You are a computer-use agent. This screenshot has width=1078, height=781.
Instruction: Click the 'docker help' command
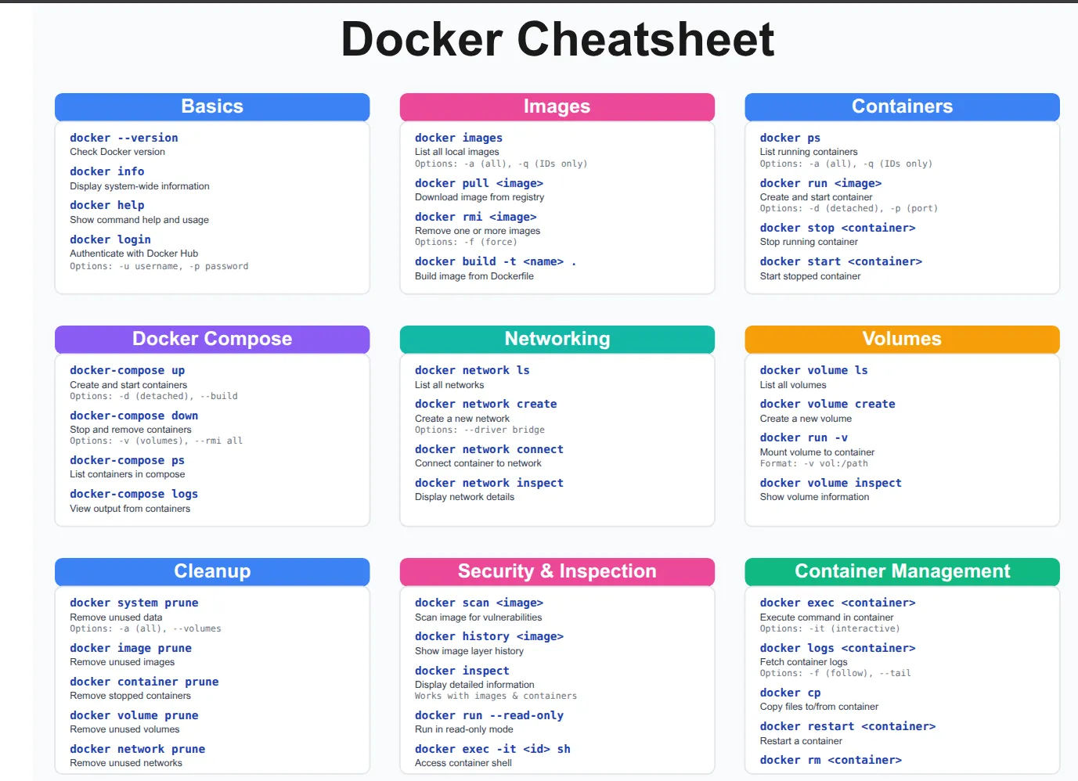click(x=107, y=205)
